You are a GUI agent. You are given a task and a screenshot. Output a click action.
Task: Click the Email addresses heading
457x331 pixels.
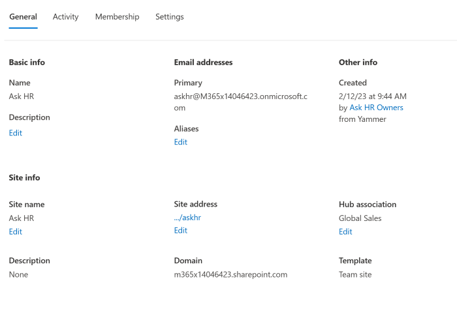tap(203, 63)
